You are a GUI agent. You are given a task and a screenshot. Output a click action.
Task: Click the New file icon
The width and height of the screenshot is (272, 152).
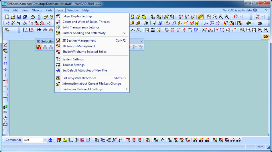[x=7, y=17]
